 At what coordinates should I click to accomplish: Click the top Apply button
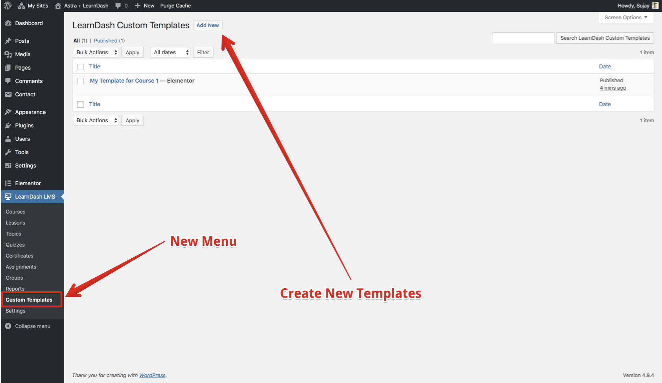[x=133, y=52]
